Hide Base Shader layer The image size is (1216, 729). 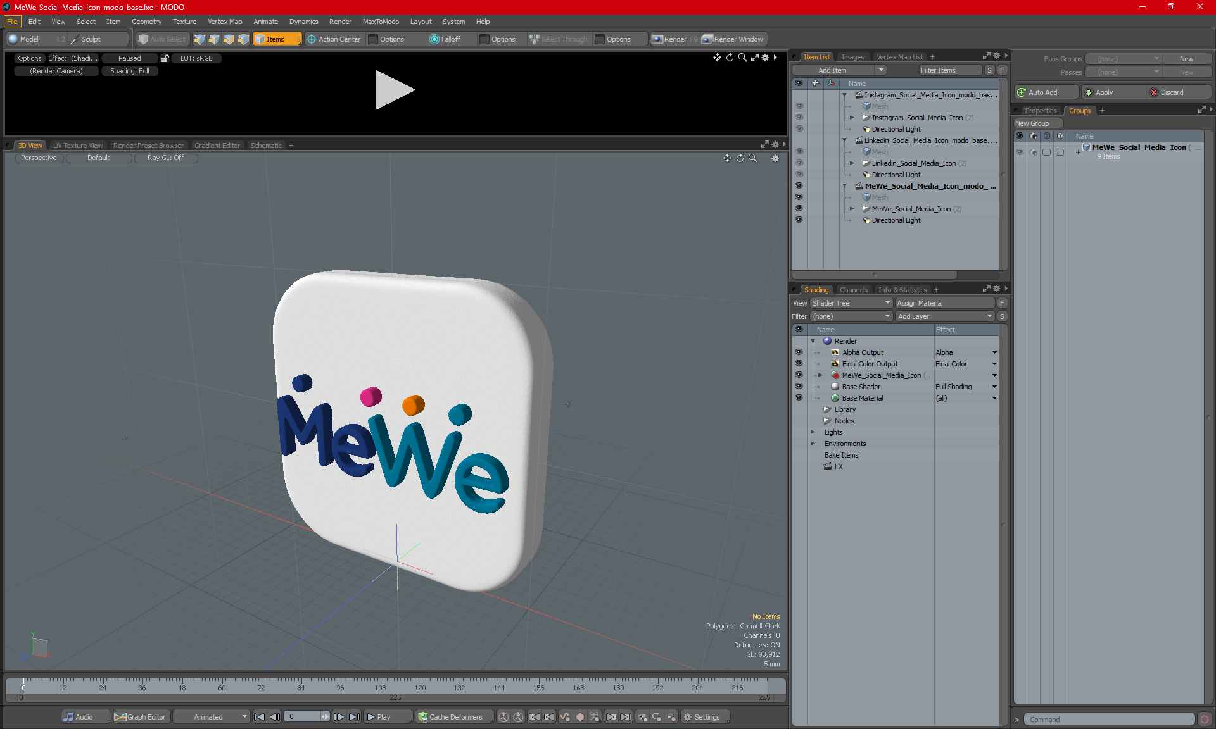coord(799,387)
